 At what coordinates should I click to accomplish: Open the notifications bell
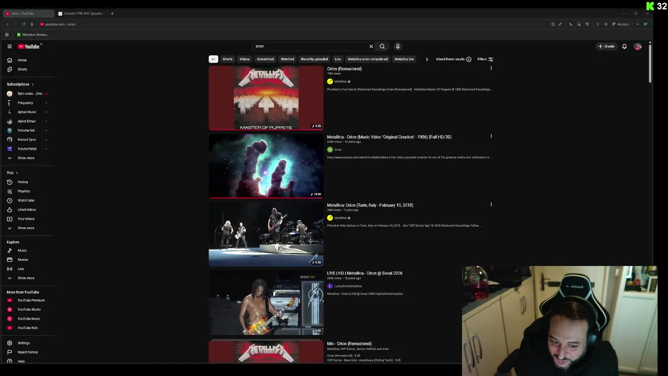coord(624,46)
